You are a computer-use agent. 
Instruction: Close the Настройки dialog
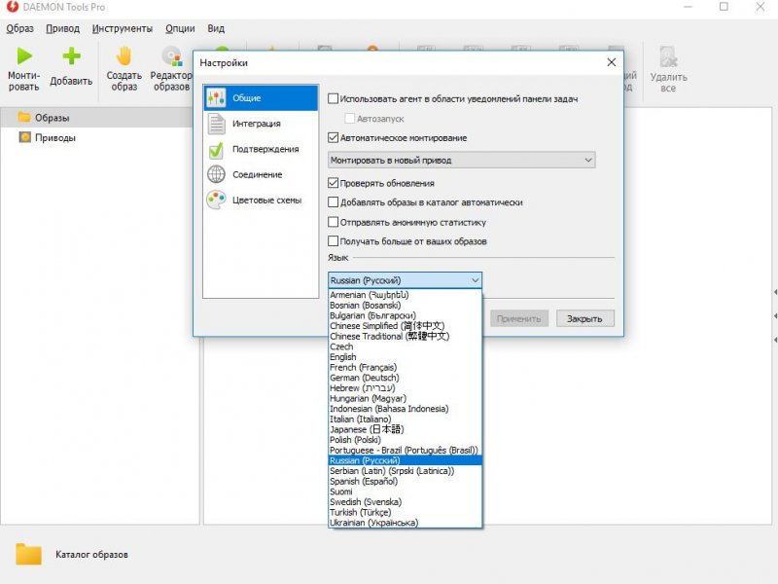click(x=612, y=62)
